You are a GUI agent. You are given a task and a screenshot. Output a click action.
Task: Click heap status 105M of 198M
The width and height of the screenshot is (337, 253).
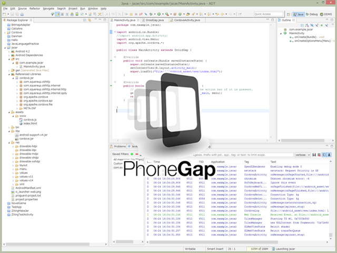(x=259, y=249)
